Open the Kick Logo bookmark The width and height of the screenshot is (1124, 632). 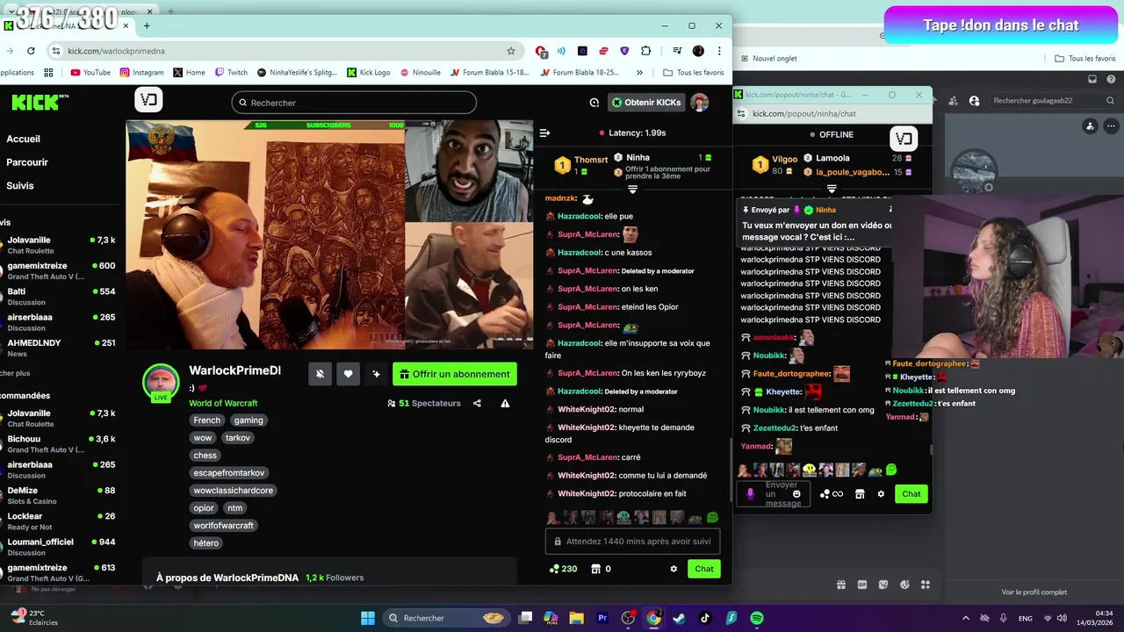[368, 73]
